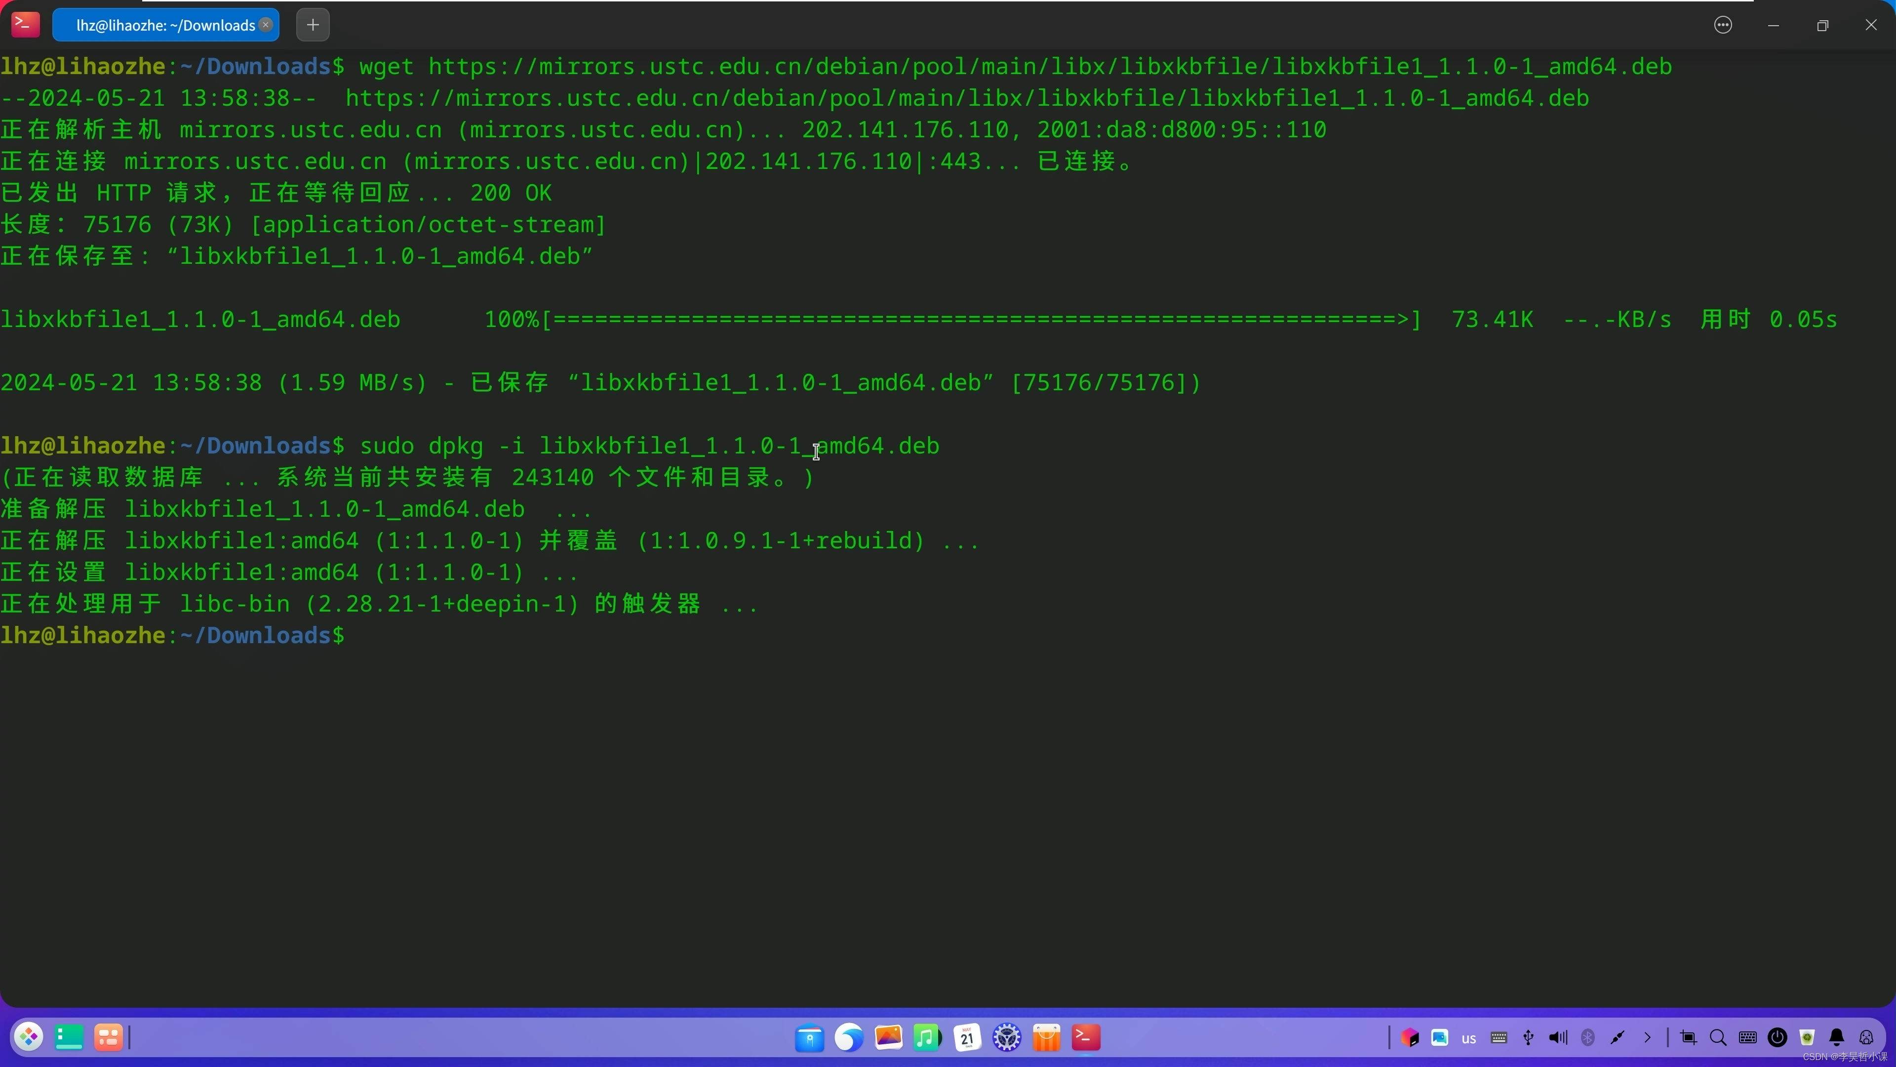
Task: Open the volume control in the tray
Action: click(x=1557, y=1037)
